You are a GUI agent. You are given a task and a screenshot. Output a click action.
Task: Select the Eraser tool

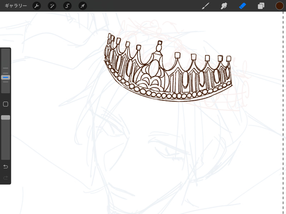(x=243, y=6)
